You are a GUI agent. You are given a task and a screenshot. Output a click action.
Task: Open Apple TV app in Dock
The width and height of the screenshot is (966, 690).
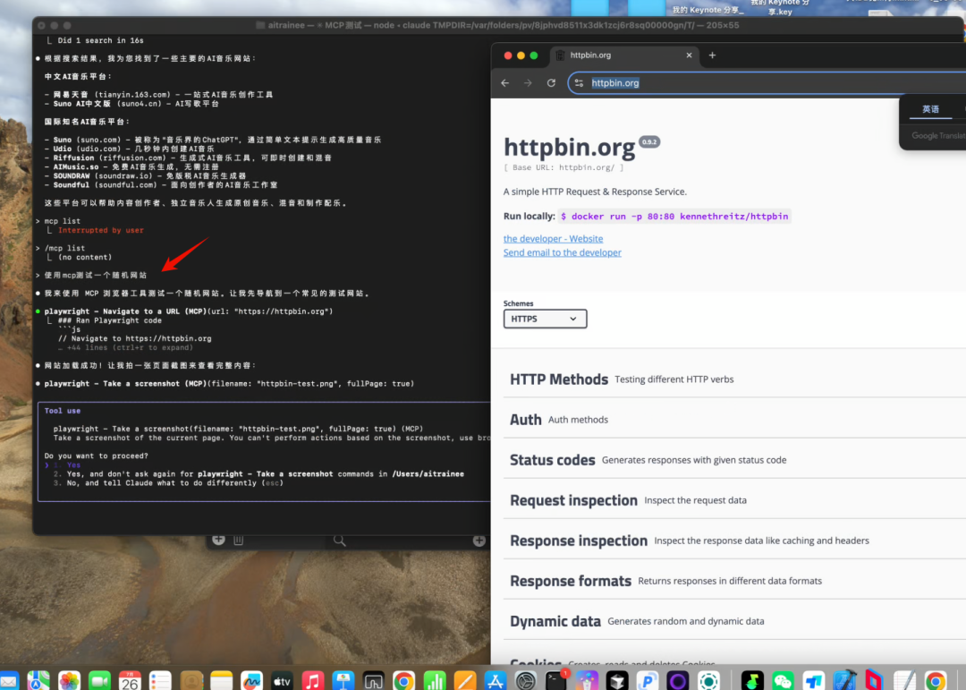[x=282, y=680]
